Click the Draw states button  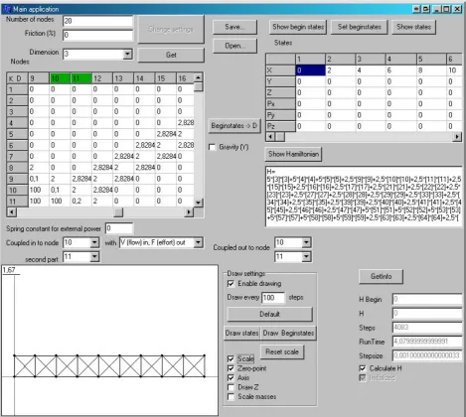tap(241, 334)
